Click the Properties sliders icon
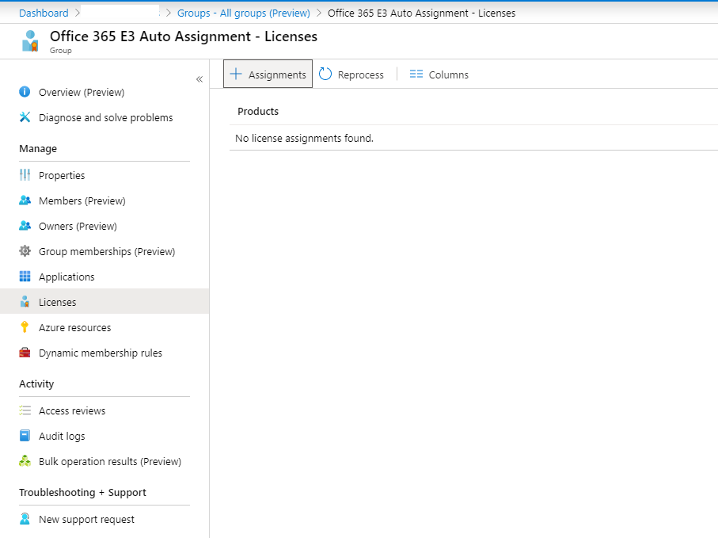718x538 pixels. point(25,175)
